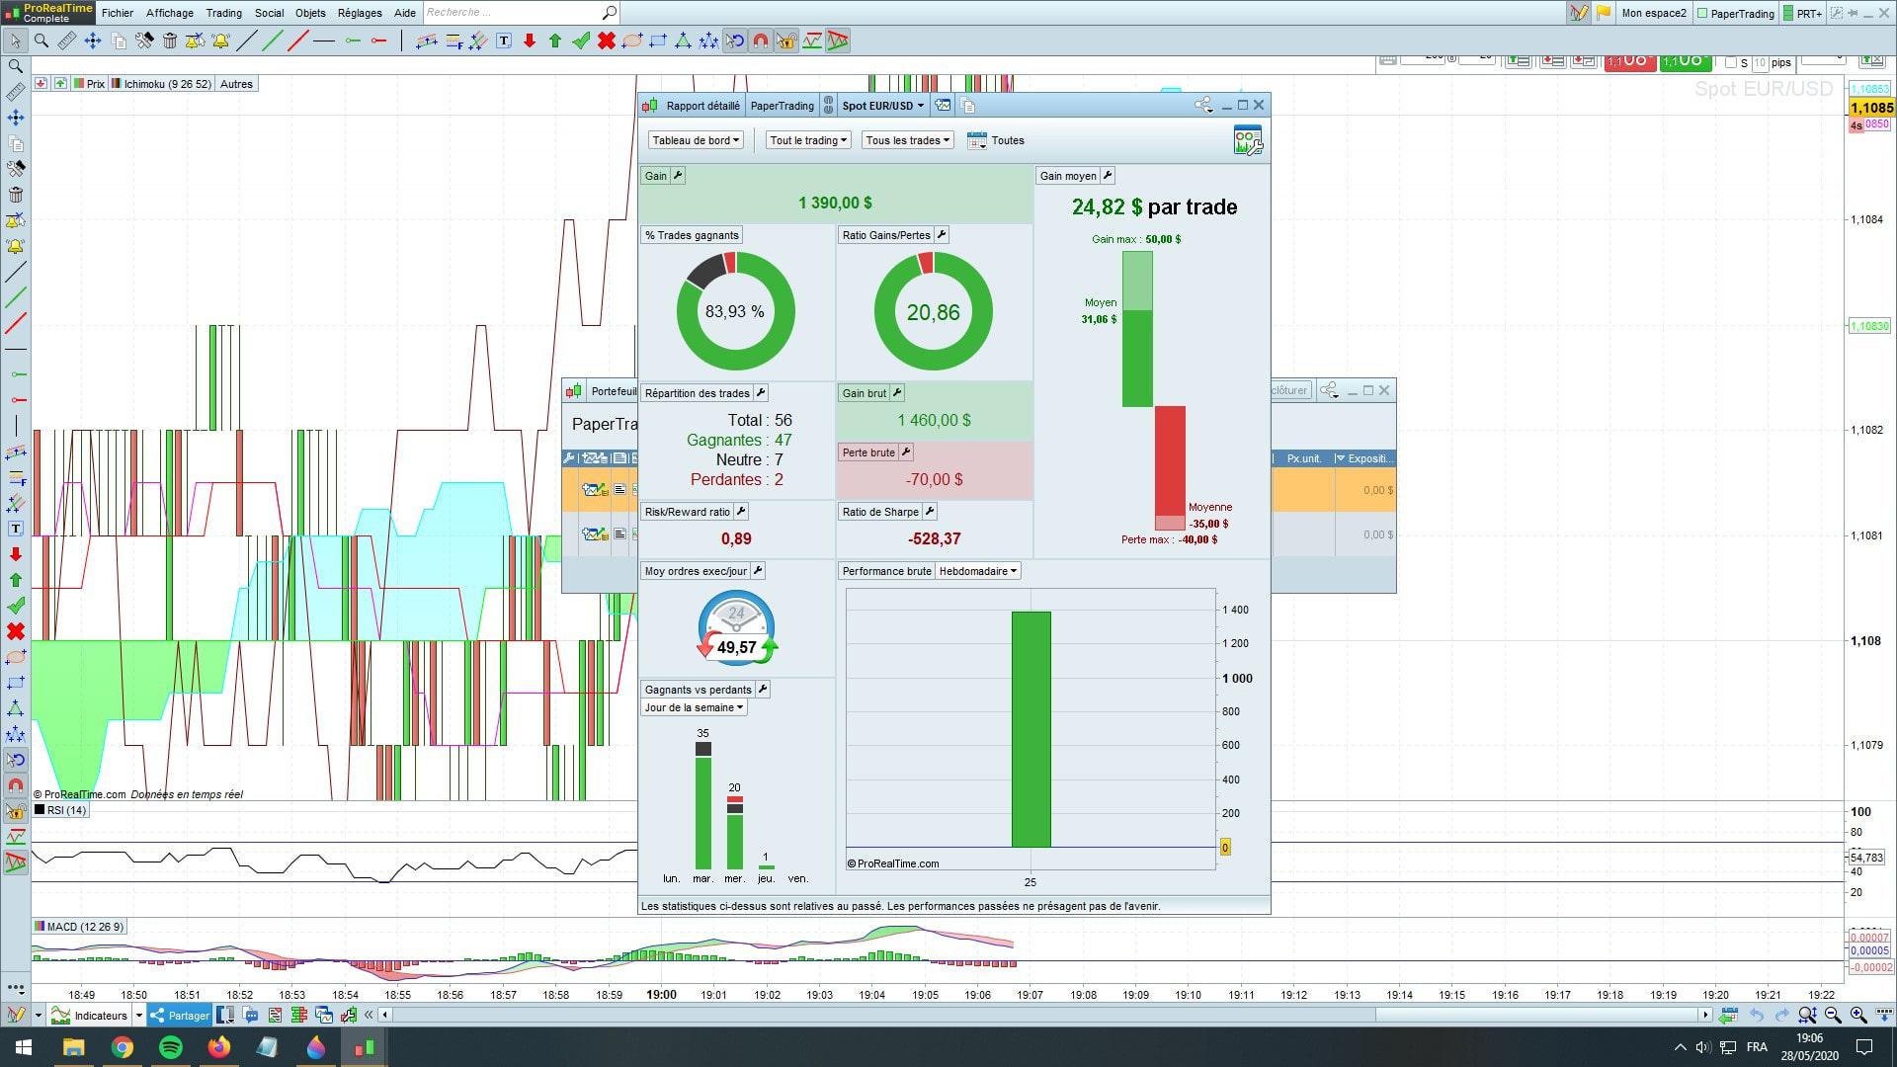Expand the Hebdomadaire period dropdown
Viewport: 1897px width, 1067px height.
click(977, 571)
